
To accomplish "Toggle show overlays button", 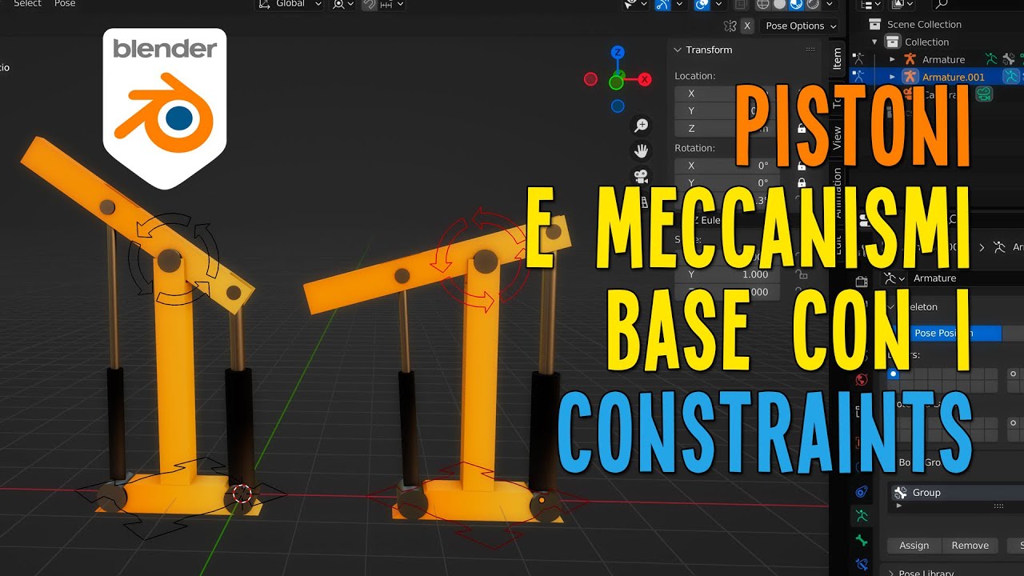I will (701, 4).
